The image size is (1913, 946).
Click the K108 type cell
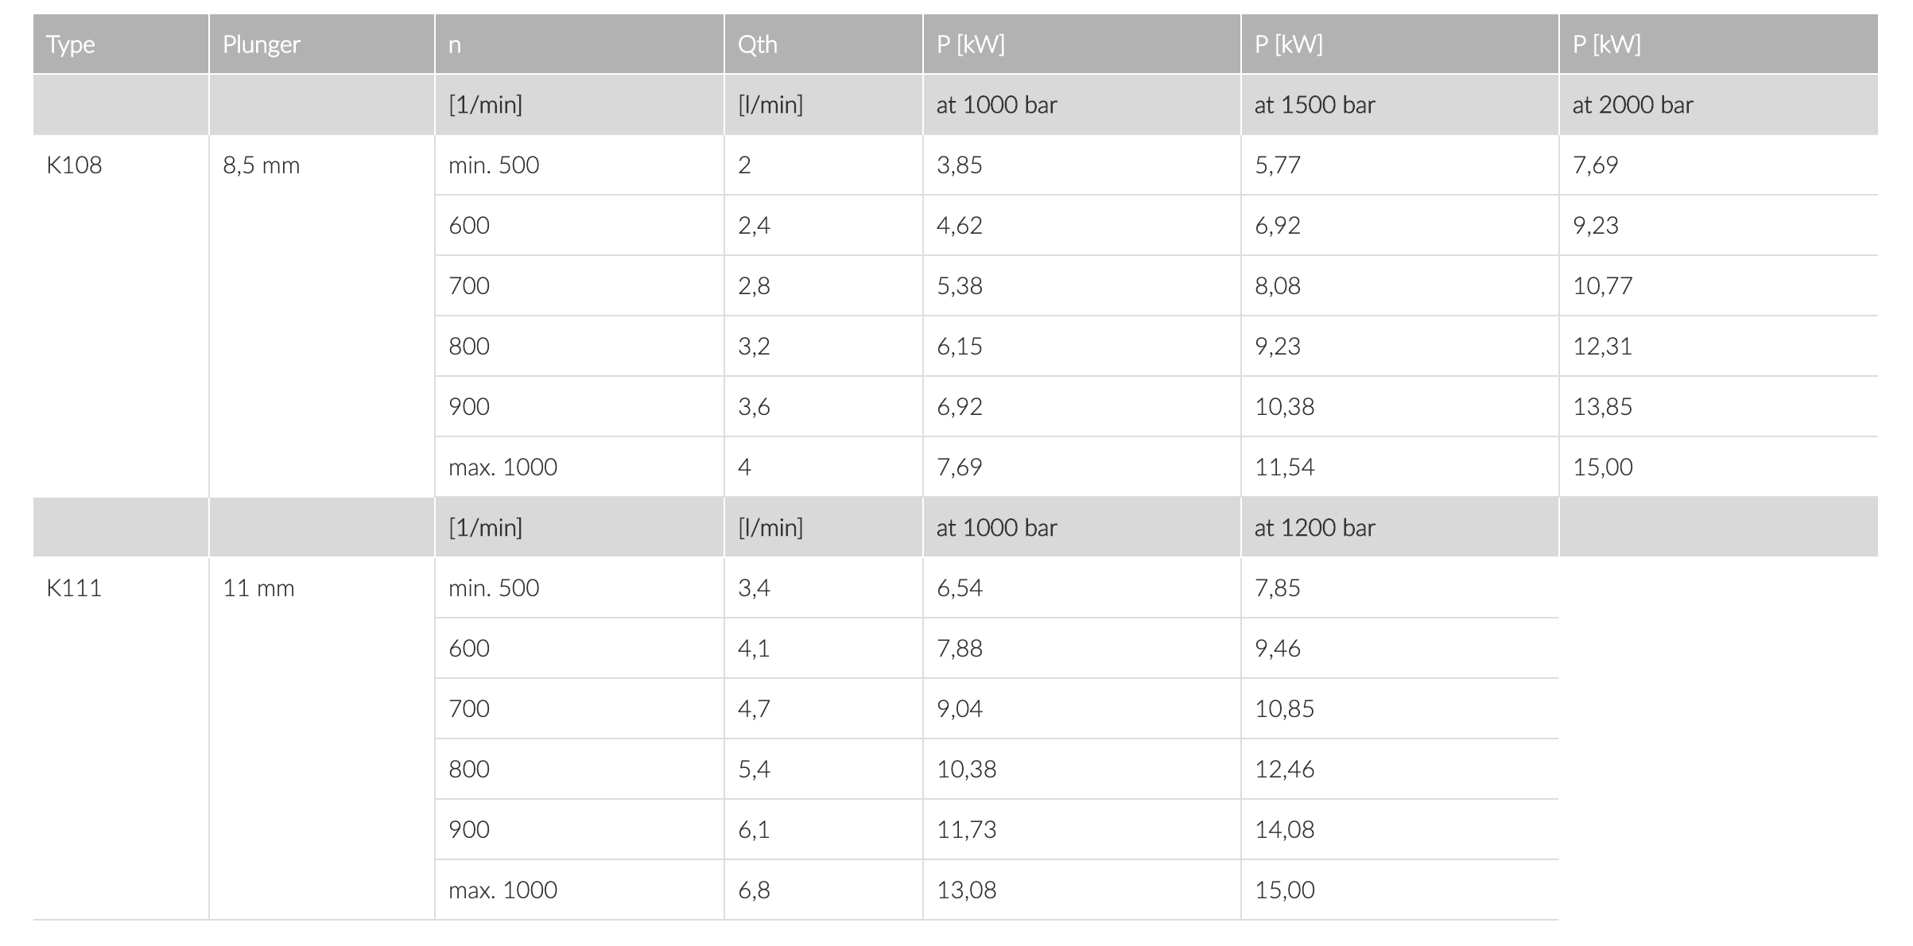[x=74, y=165]
